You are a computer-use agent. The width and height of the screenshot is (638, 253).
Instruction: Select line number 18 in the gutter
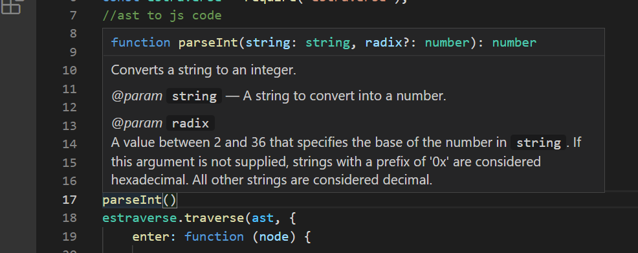pyautogui.click(x=69, y=218)
